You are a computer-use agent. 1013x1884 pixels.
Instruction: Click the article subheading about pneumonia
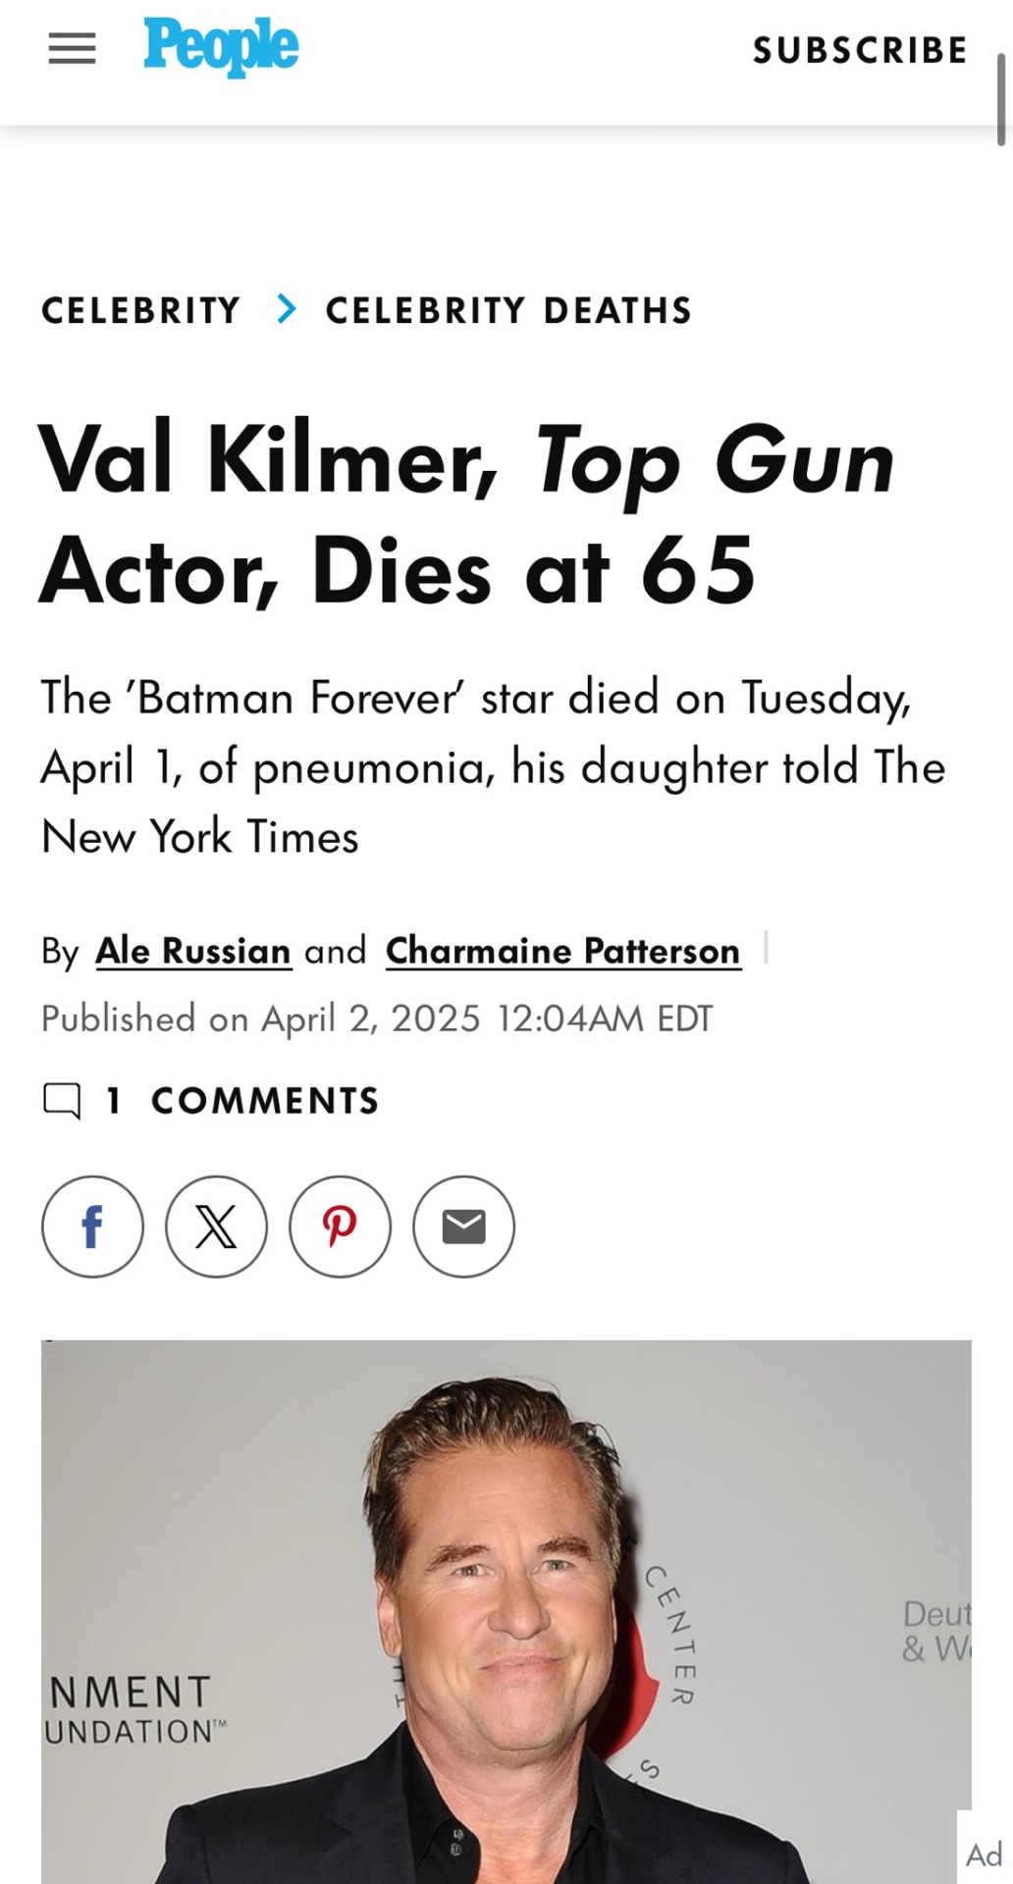493,766
